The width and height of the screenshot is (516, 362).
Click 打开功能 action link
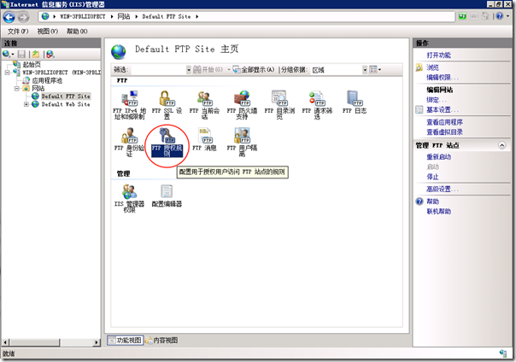(438, 55)
